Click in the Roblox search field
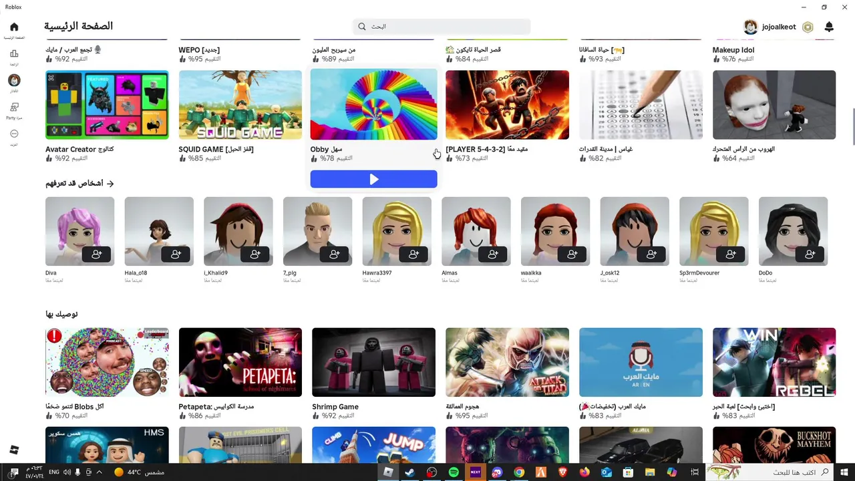The width and height of the screenshot is (855, 481). click(x=442, y=27)
